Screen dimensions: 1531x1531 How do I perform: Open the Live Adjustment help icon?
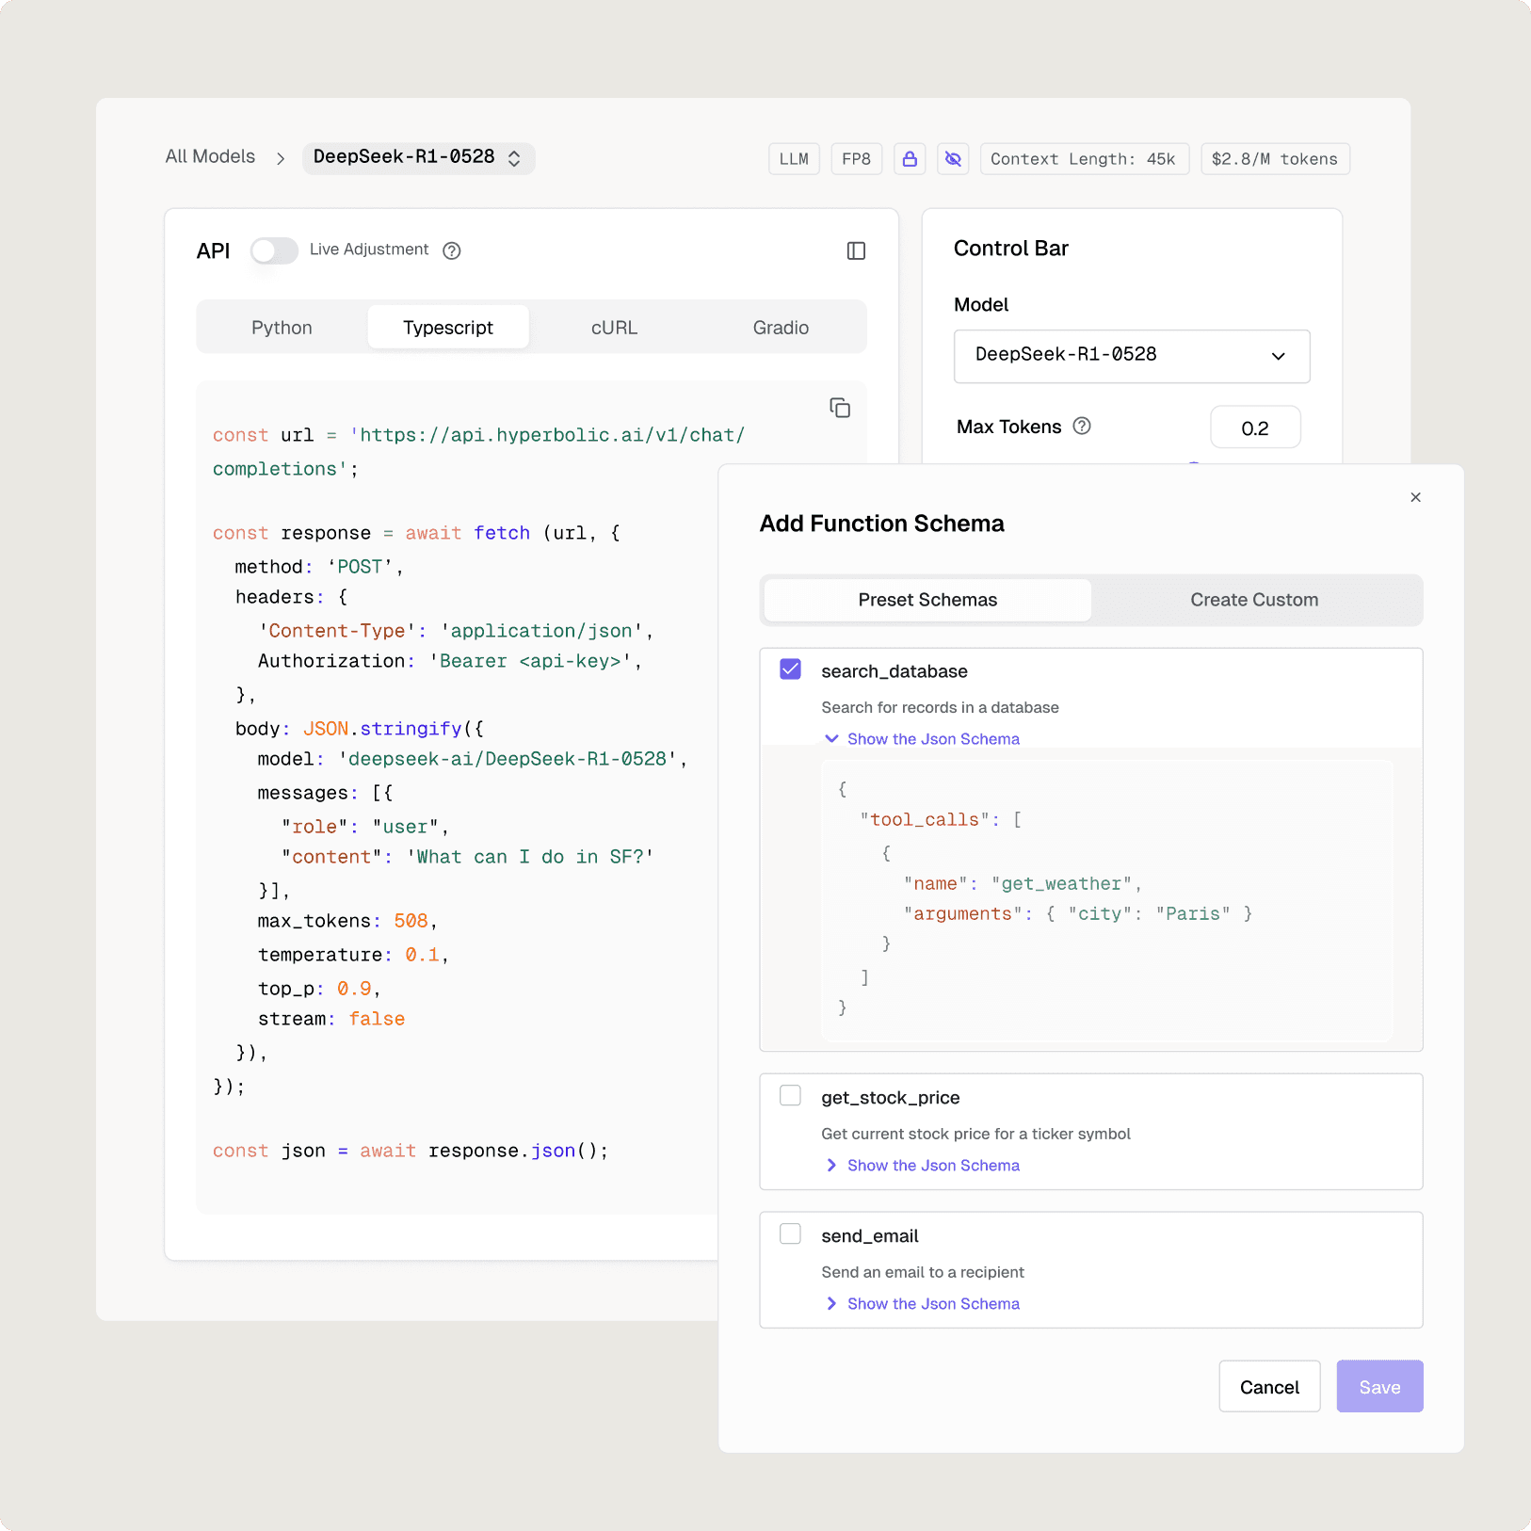(452, 250)
